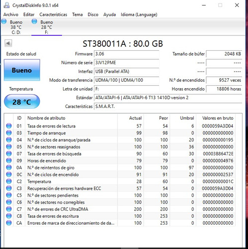Open the Disco menu
Image resolution: width=248 pixels, height=249 pixels.
point(93,14)
